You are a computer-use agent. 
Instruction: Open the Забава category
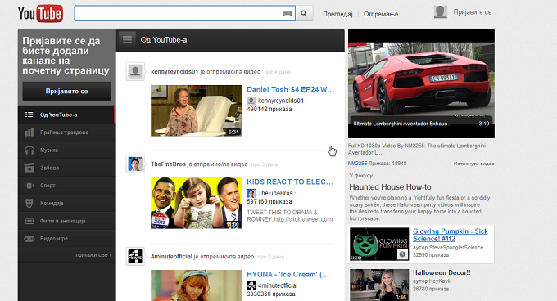click(67, 168)
